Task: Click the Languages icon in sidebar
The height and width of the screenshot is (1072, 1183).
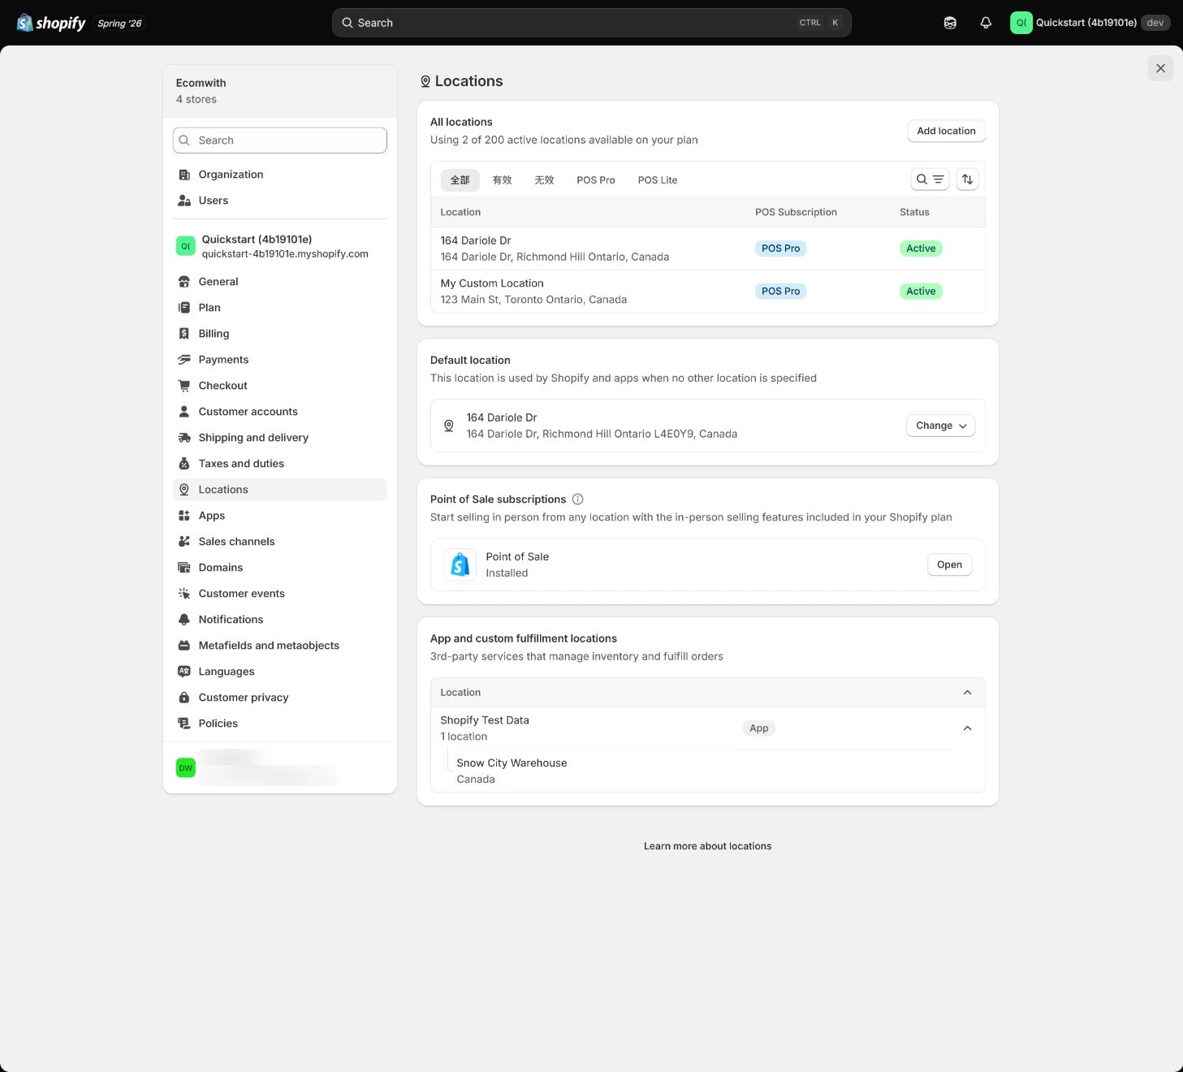Action: (184, 672)
